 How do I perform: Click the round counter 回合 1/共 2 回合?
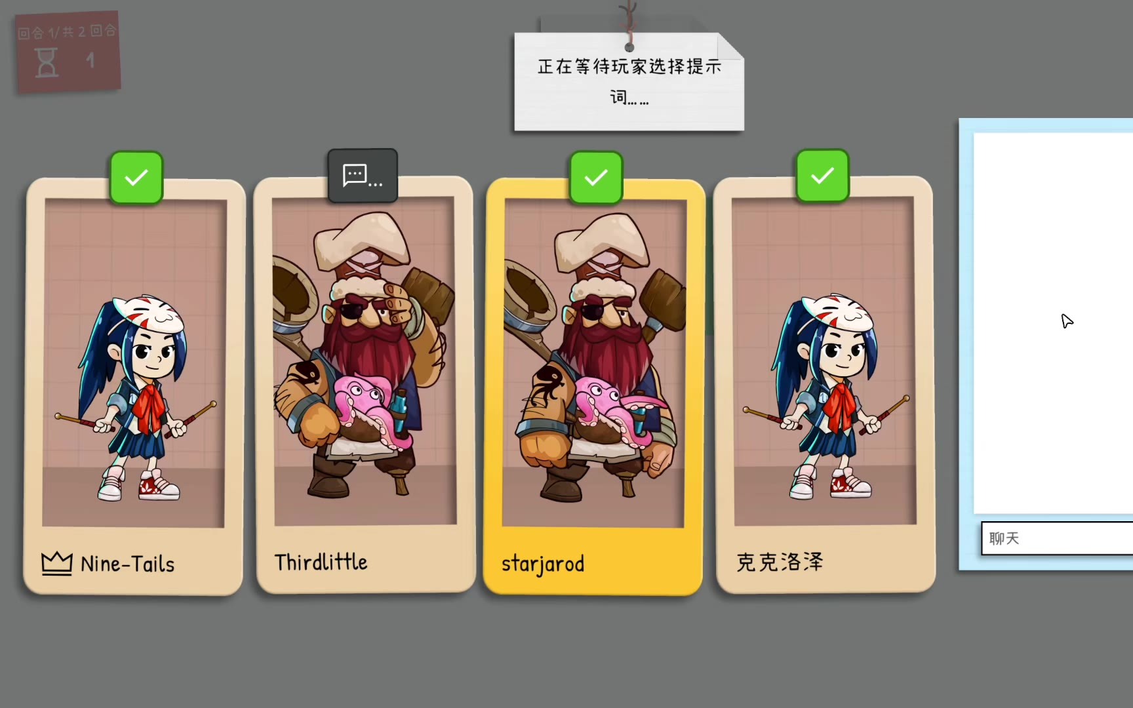(68, 31)
